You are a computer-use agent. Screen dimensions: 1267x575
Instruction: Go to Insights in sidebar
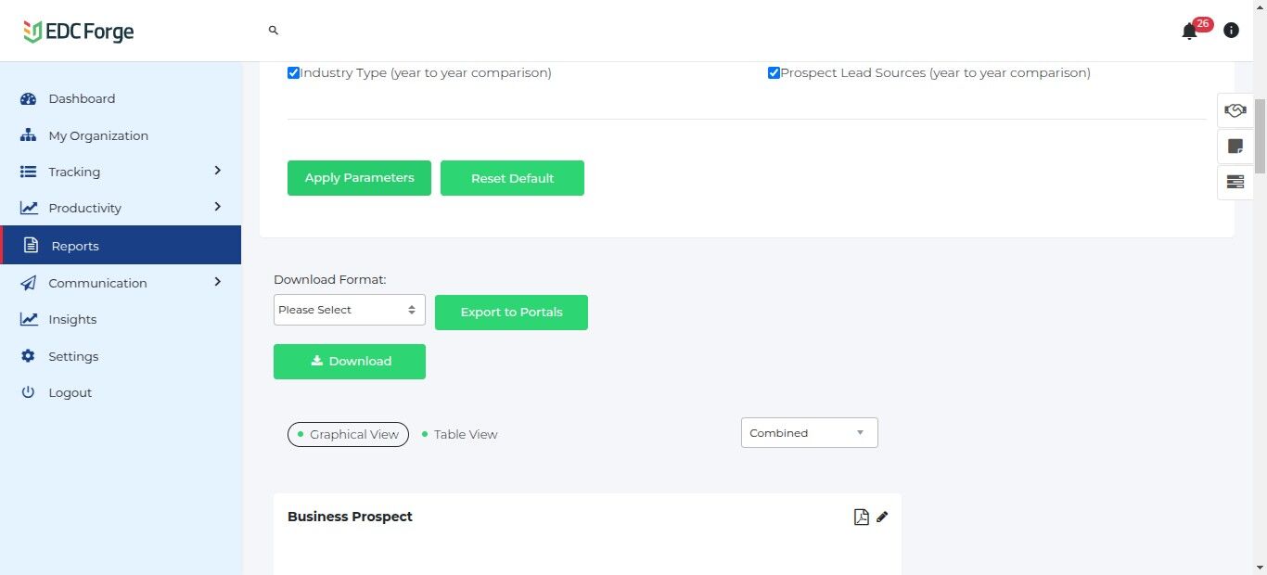click(72, 319)
